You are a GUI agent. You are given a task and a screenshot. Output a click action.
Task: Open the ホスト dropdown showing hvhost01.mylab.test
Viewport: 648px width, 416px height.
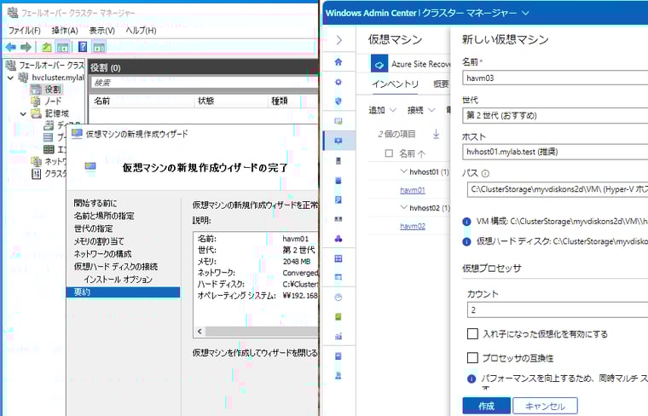coord(555,152)
